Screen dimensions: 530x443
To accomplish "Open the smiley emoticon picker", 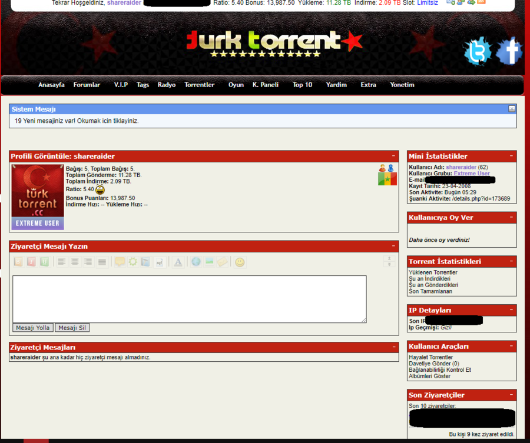I will click(240, 262).
